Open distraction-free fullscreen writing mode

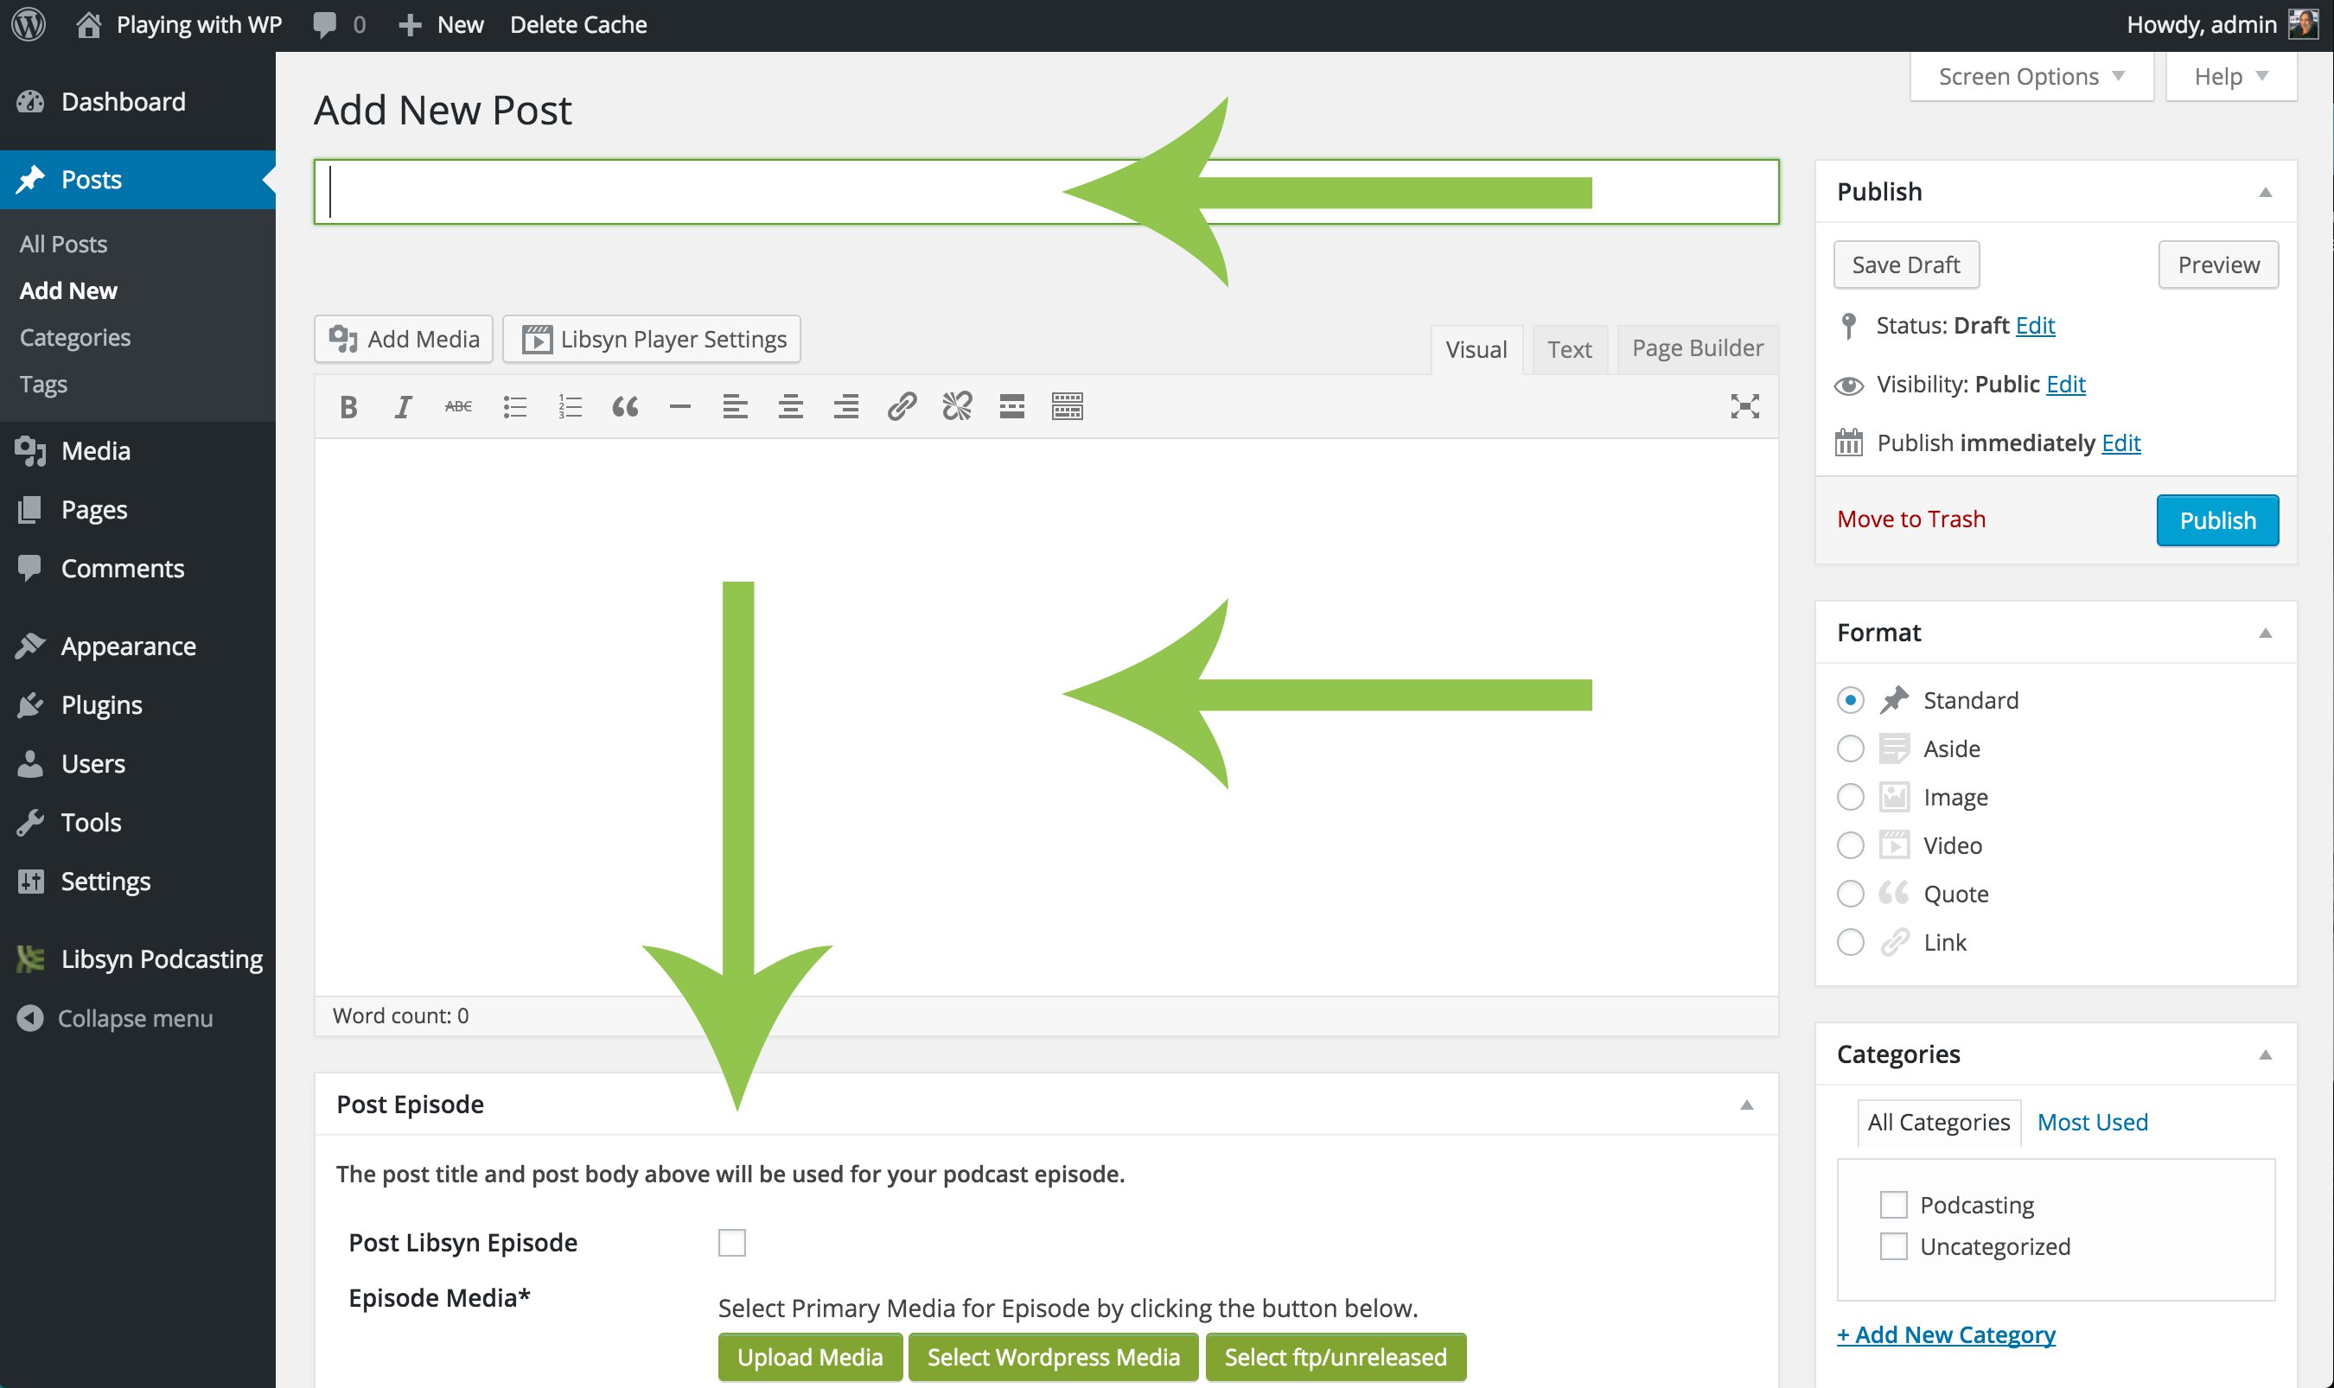(x=1744, y=406)
